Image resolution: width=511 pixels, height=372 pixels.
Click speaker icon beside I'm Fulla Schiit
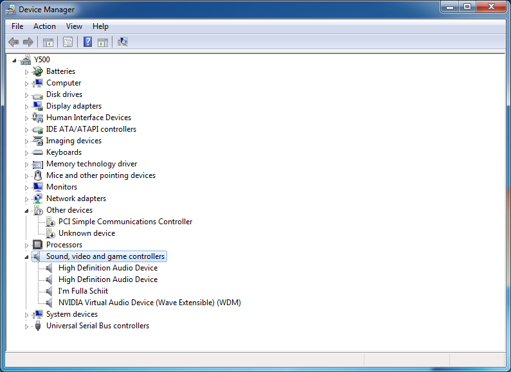49,291
